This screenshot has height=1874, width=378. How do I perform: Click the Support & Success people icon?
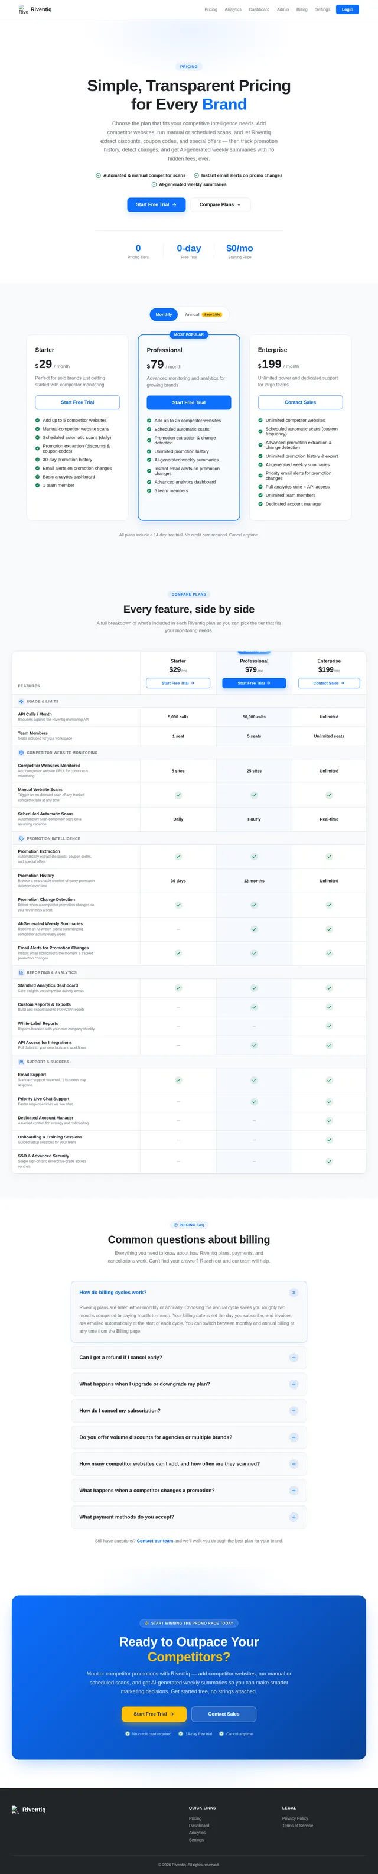21,1062
